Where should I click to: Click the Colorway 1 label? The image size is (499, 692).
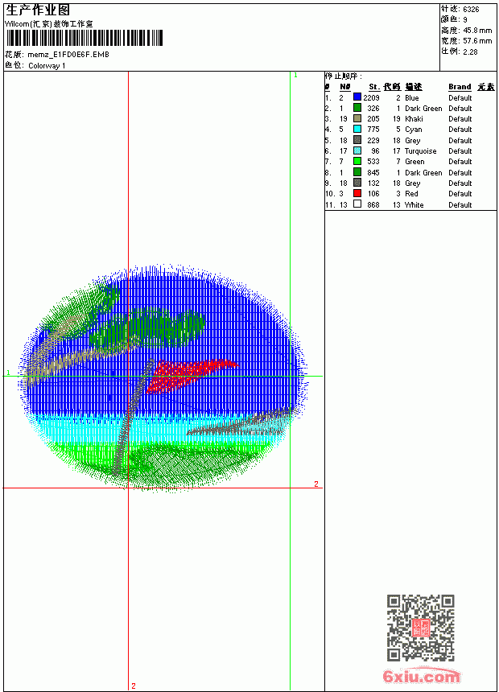[x=47, y=66]
